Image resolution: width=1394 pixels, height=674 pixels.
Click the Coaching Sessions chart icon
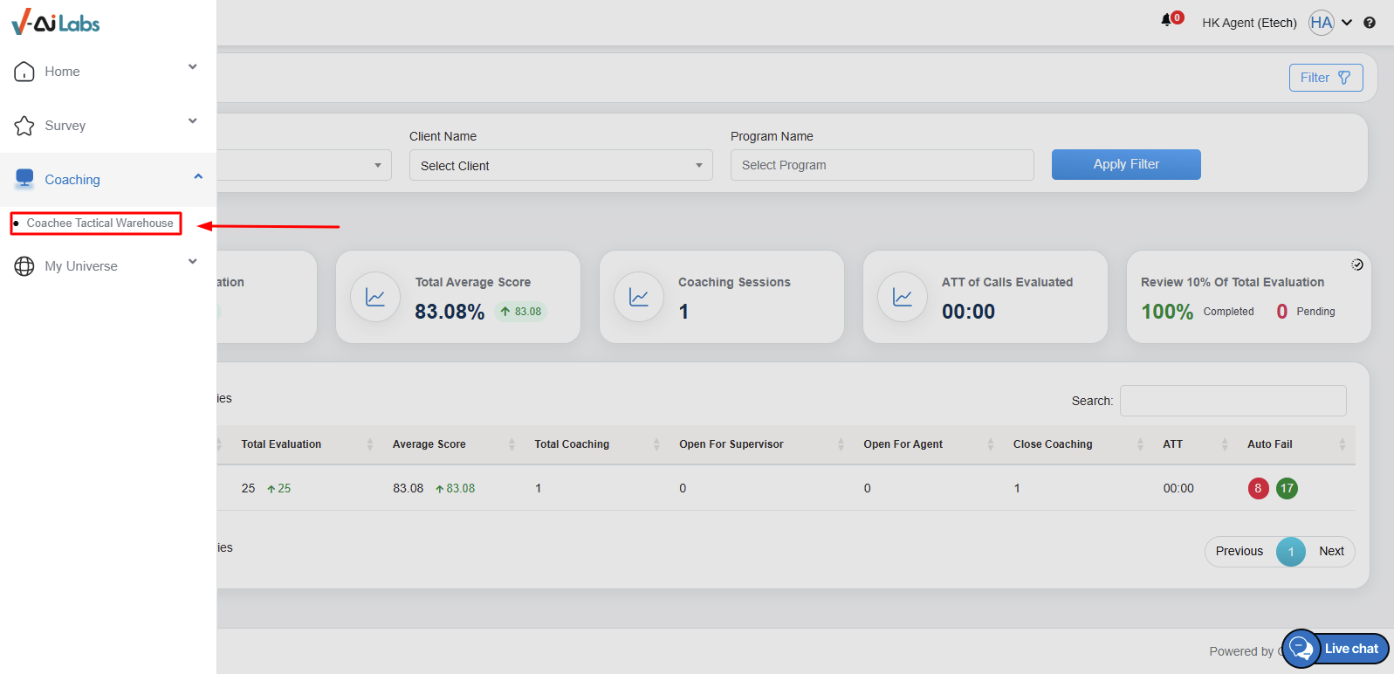tap(639, 298)
